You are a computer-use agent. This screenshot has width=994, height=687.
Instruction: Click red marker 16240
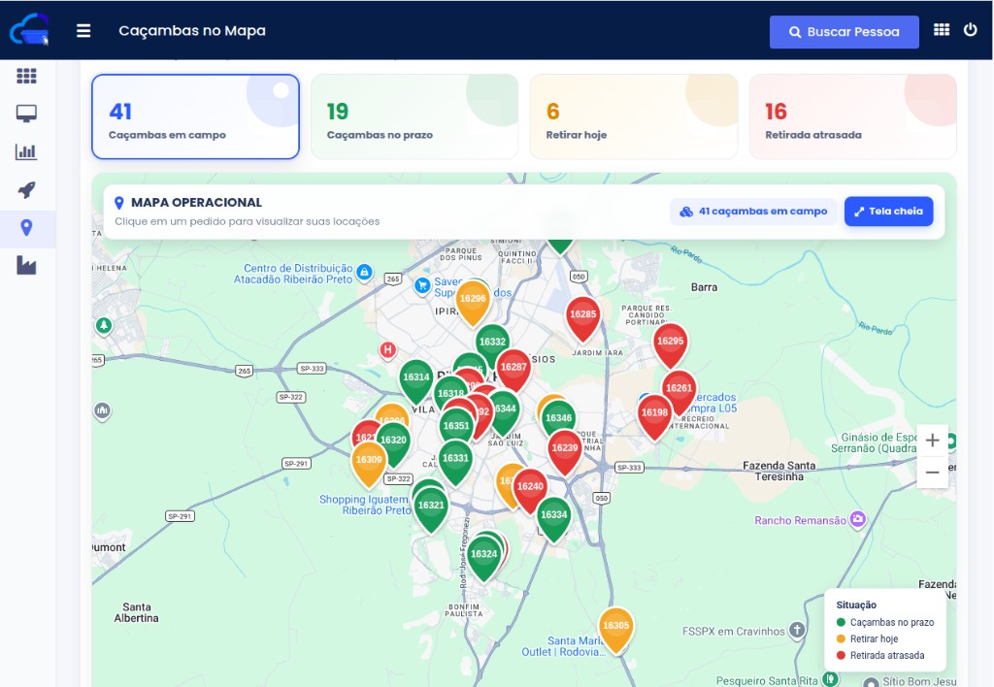tap(530, 487)
